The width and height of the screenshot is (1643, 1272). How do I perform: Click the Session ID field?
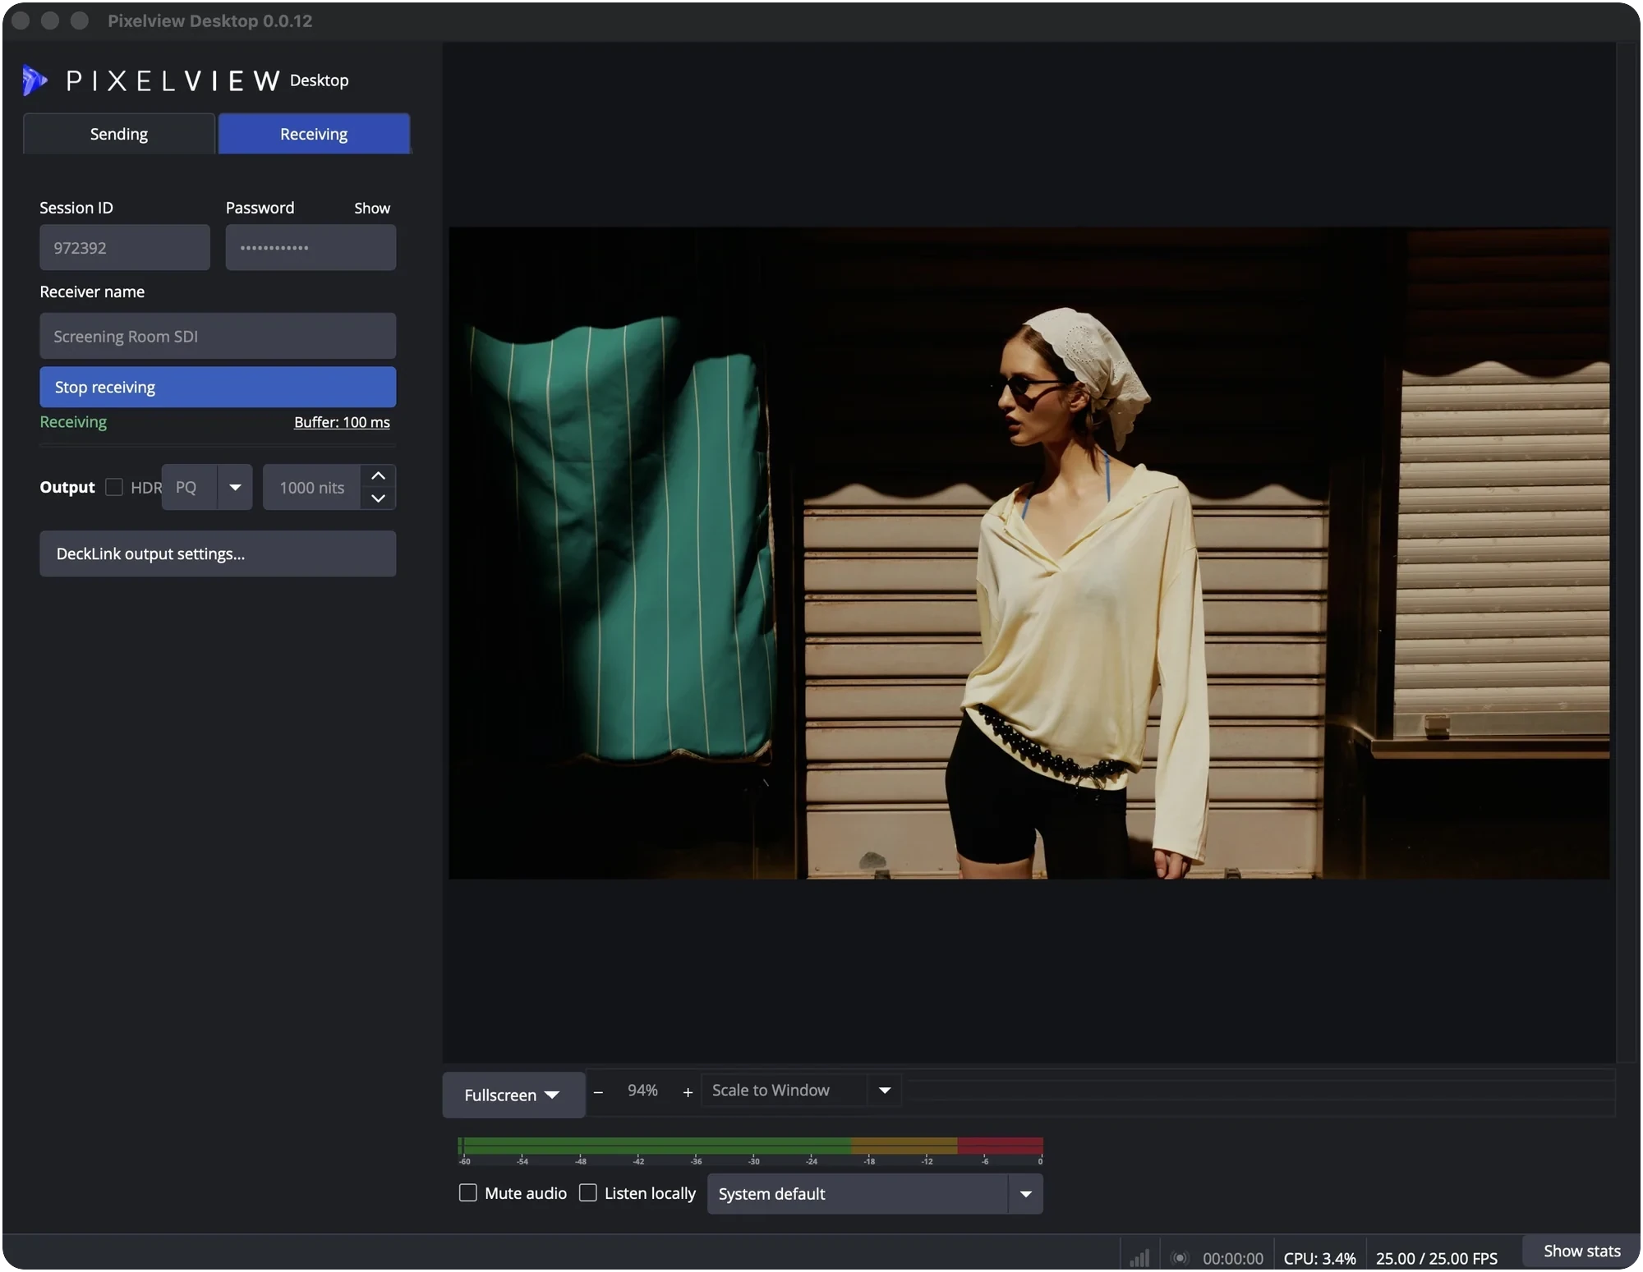pos(125,248)
